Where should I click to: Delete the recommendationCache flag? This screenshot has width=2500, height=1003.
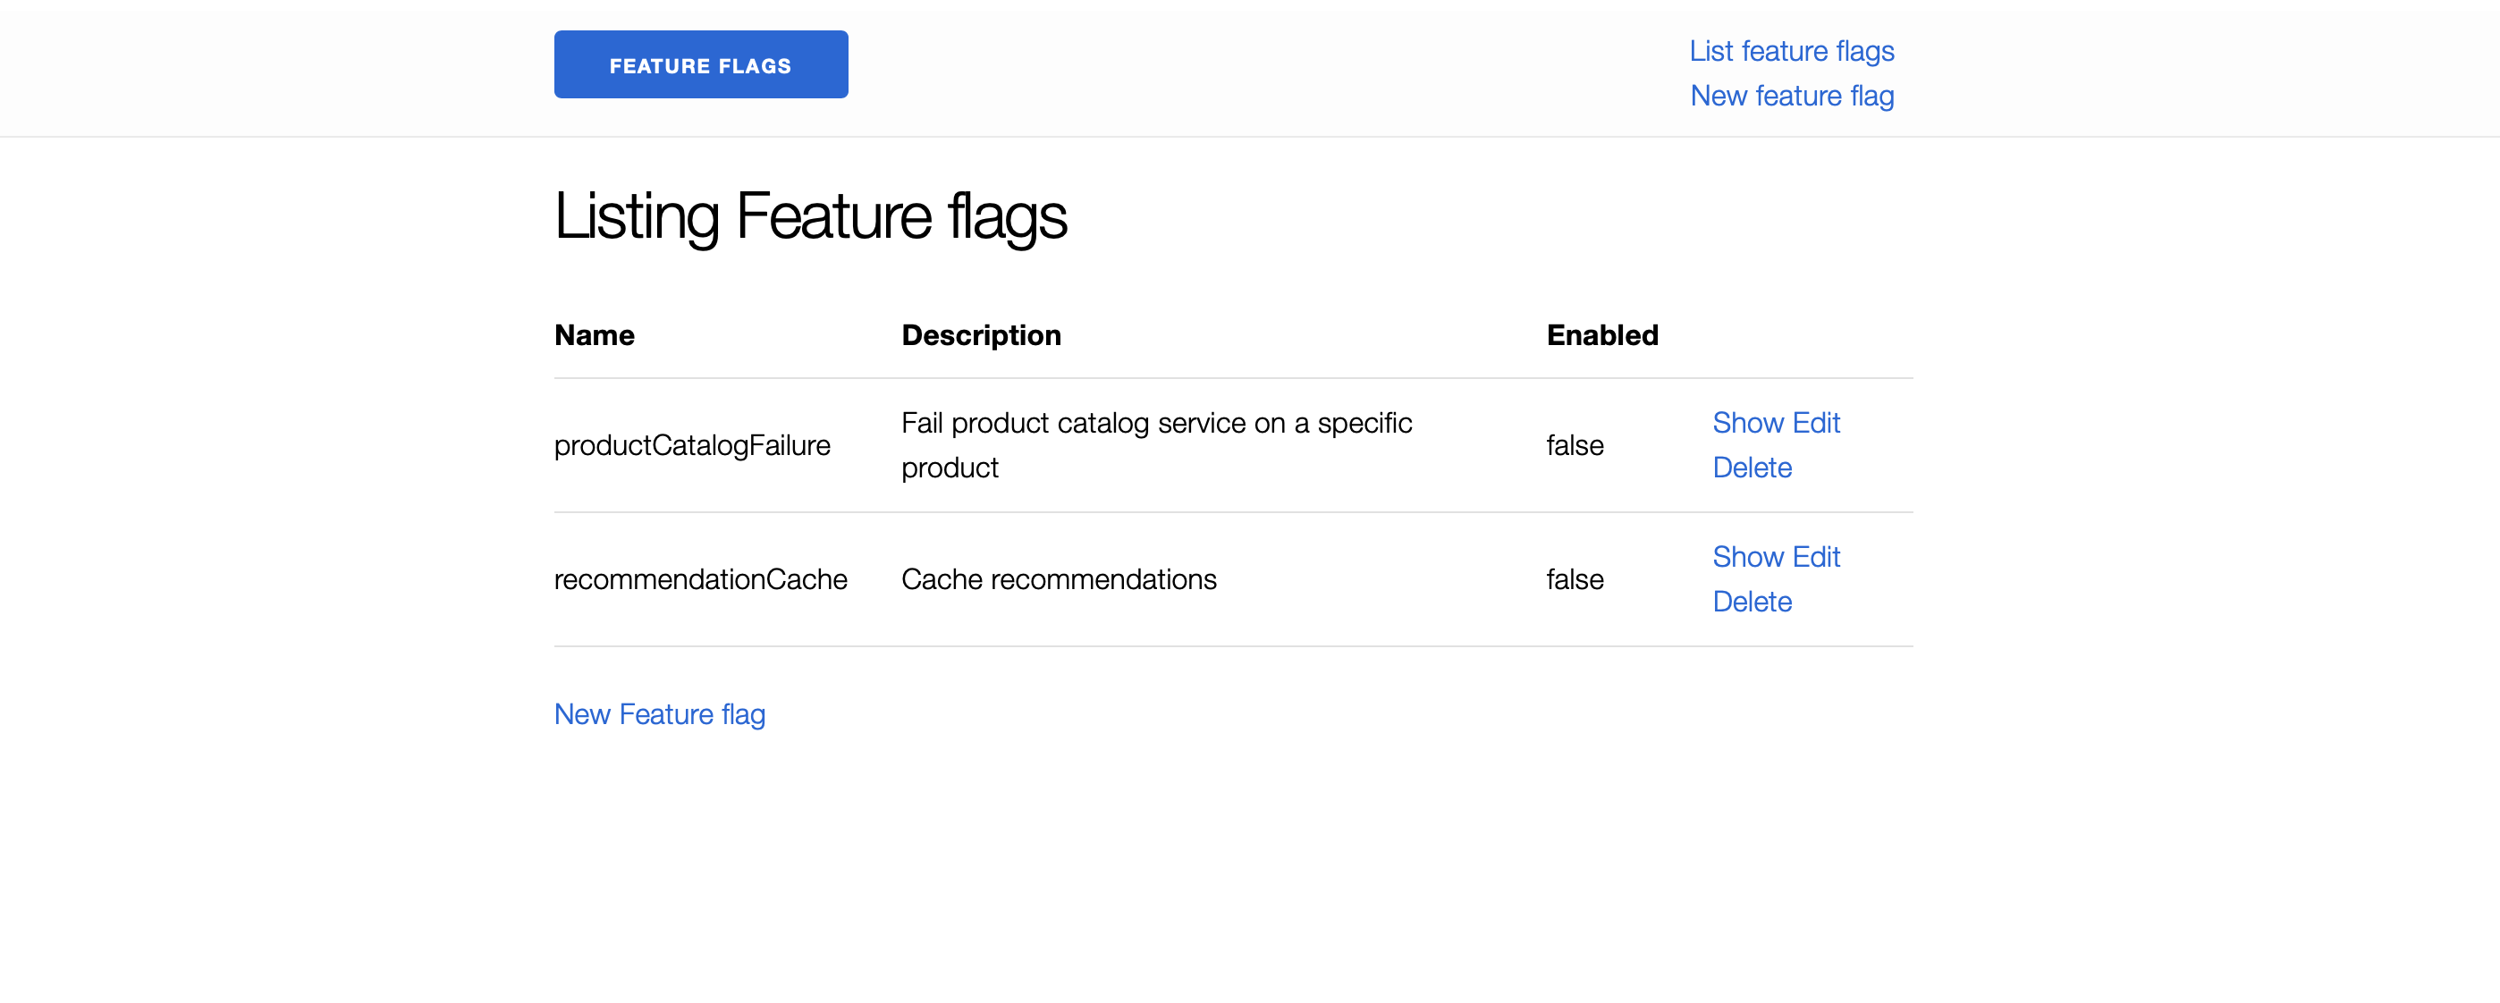coord(1752,602)
